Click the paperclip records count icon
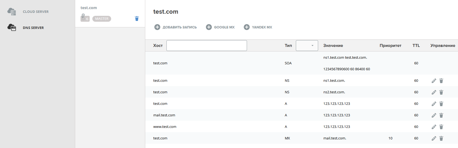The image size is (458, 148). (x=85, y=18)
